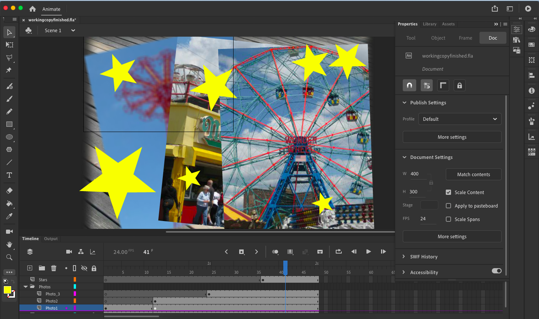Screen dimensions: 539x319
Task: Pick the Eyedropper tool
Action: click(9, 216)
